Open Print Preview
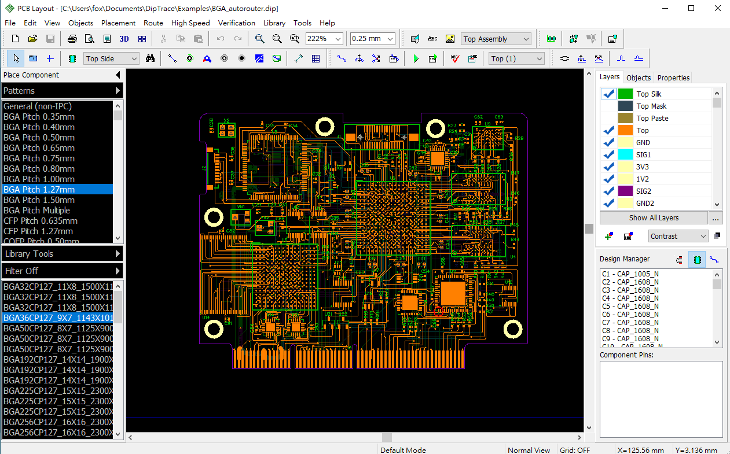This screenshot has width=730, height=454. [89, 38]
